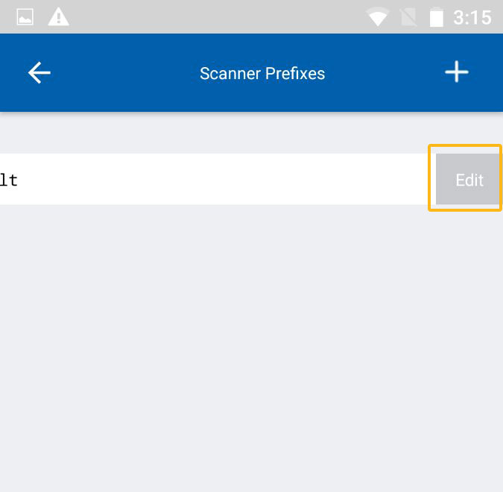Tap the blue header bar left of the title
503x492 pixels.
(x=119, y=73)
